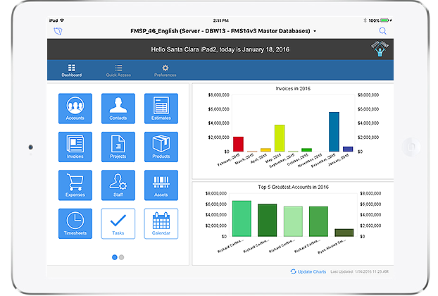Click the Last Updated timestamp text

click(x=360, y=271)
